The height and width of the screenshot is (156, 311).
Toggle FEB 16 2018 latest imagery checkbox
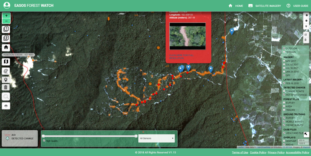(x=284, y=83)
